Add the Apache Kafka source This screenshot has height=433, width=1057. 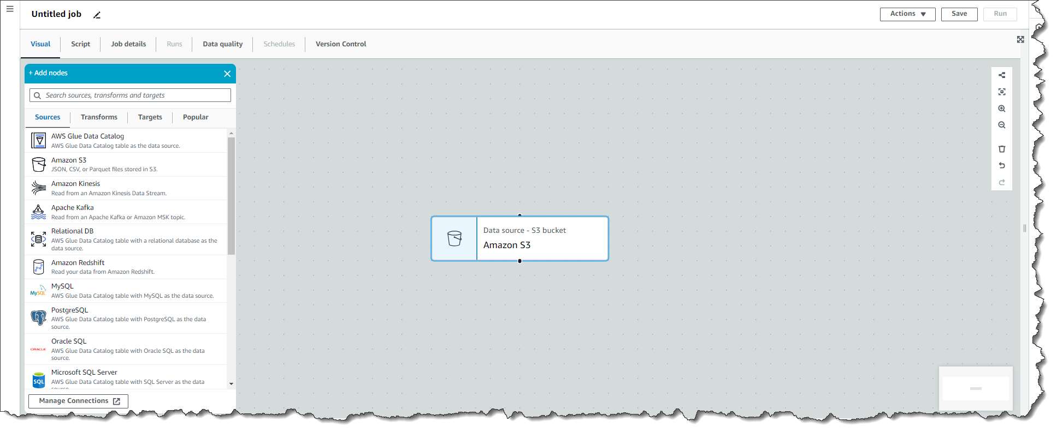[x=126, y=212]
